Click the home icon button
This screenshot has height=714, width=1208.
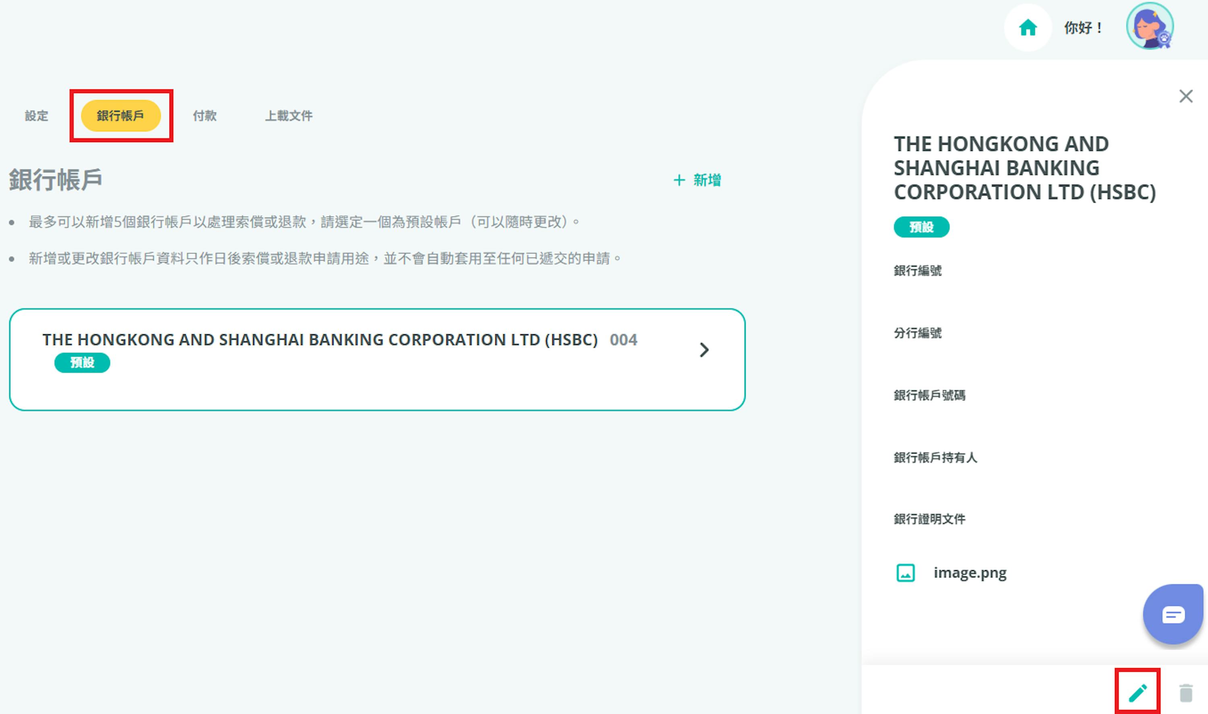click(1027, 28)
